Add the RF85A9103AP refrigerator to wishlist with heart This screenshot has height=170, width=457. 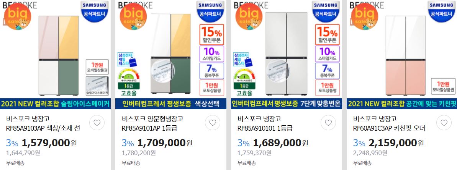(97, 123)
